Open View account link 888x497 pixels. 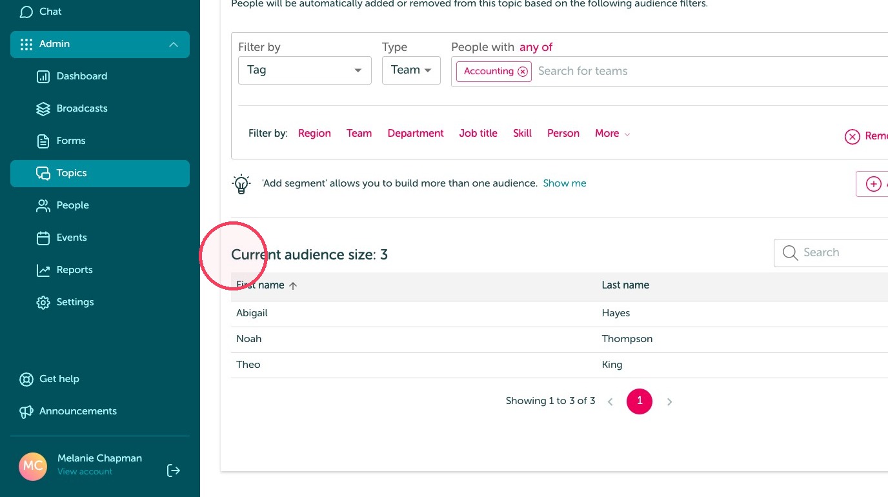(85, 472)
